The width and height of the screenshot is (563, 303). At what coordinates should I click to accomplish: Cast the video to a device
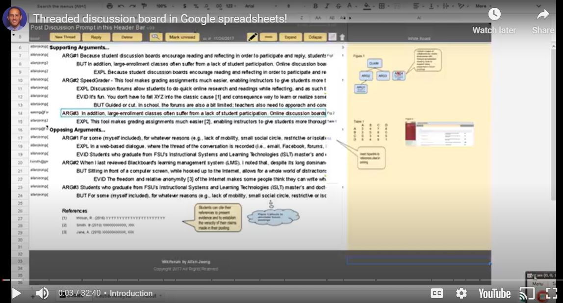click(527, 293)
